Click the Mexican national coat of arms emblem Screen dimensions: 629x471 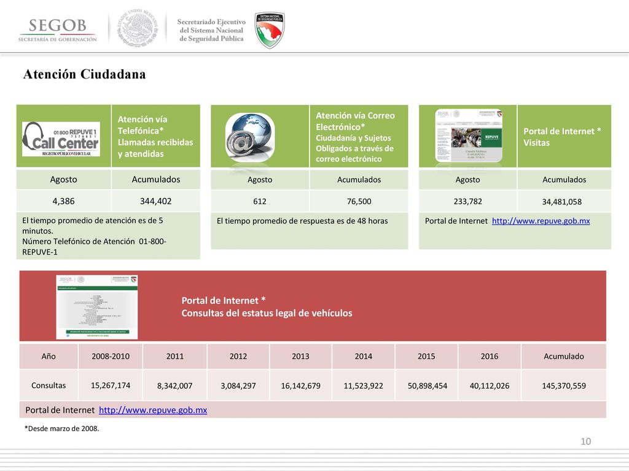pyautogui.click(x=137, y=28)
